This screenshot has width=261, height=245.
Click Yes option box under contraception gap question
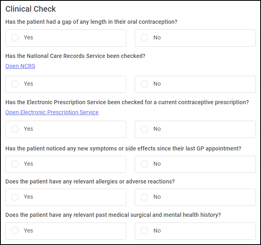point(66,38)
